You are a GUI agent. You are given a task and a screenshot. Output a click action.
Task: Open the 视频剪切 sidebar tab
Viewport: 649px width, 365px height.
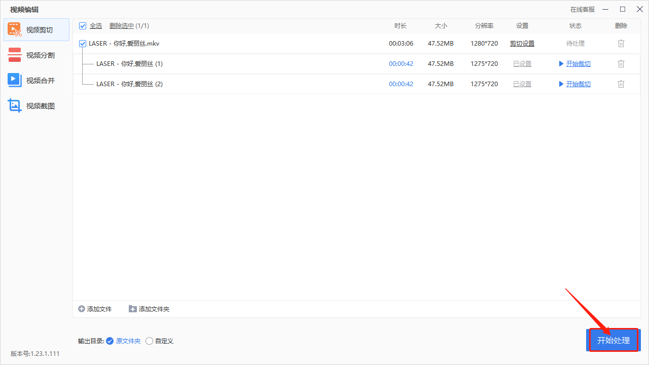pyautogui.click(x=37, y=30)
